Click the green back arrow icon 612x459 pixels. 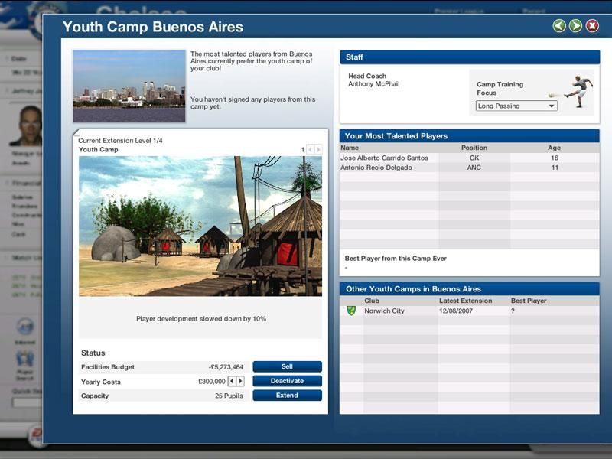coord(559,26)
